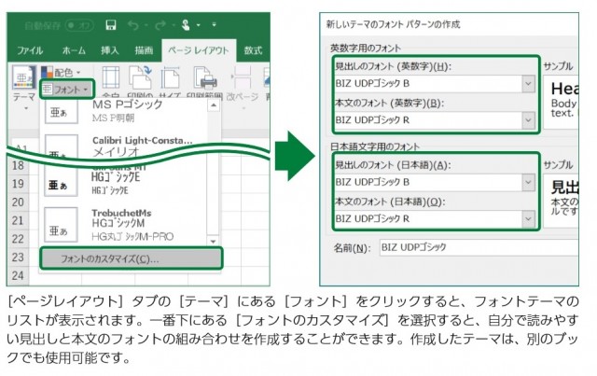Image resolution: width=597 pixels, height=376 pixels.
Task: Choose the MS Pゴシック font theme
Action: [126, 111]
